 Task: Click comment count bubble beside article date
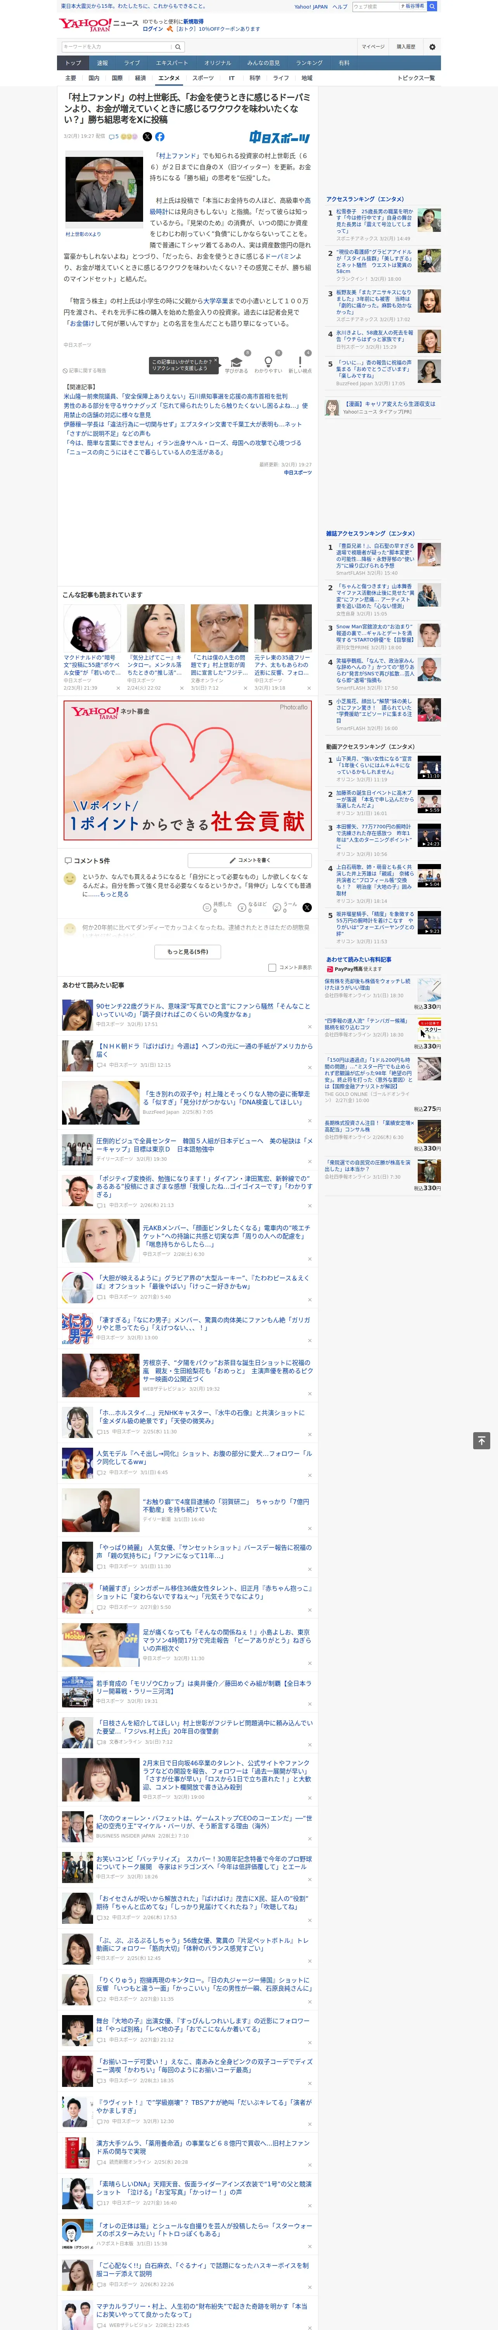(114, 137)
